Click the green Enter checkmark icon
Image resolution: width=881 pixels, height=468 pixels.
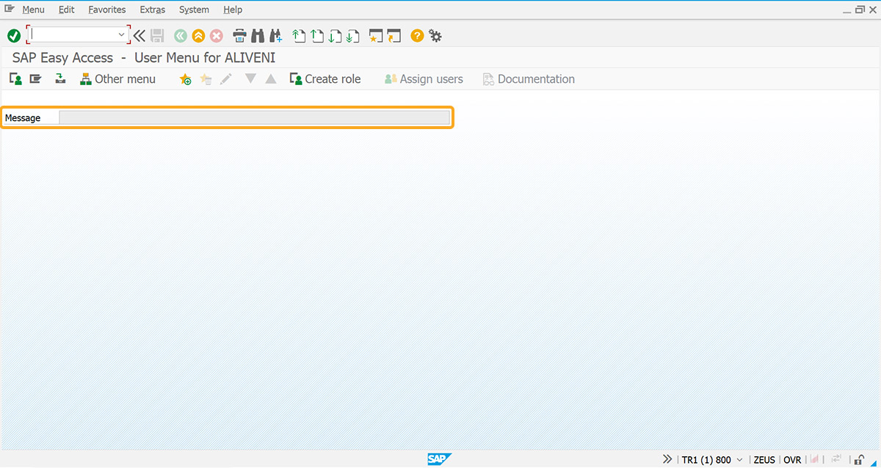[x=14, y=35]
